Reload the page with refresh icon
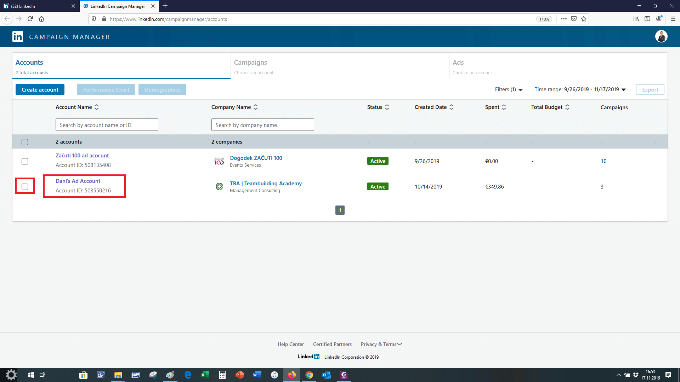Viewport: 680px width, 382px height. pyautogui.click(x=30, y=19)
